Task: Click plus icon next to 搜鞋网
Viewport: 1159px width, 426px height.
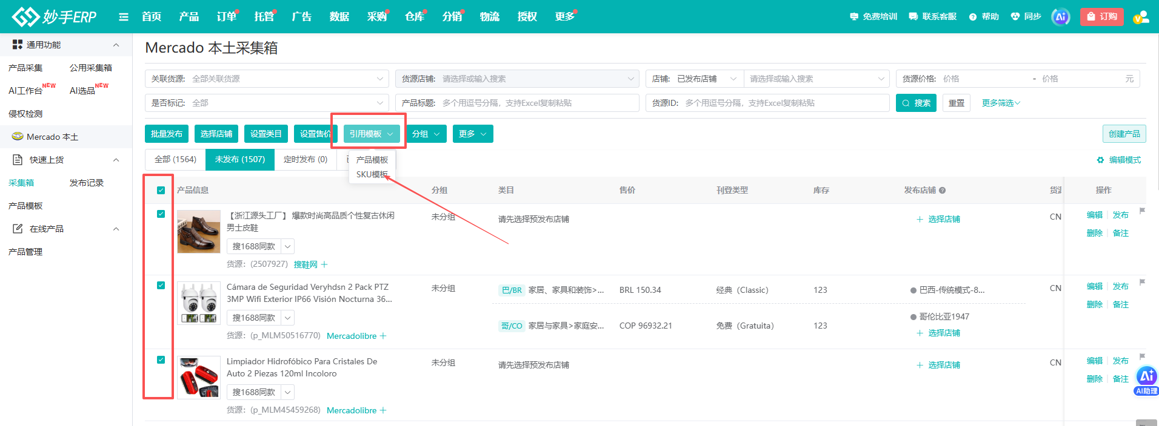Action: (324, 264)
